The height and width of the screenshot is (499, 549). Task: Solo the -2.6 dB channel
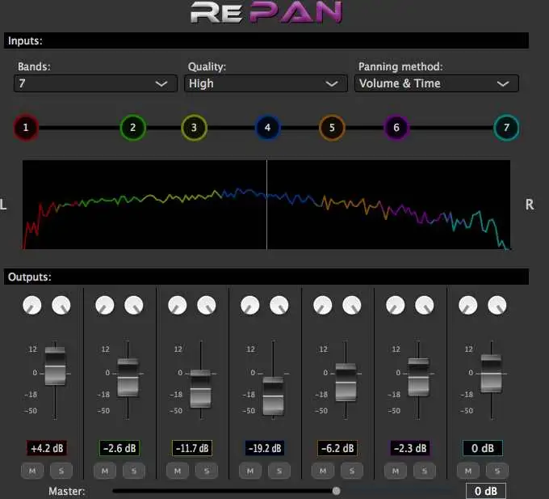134,471
